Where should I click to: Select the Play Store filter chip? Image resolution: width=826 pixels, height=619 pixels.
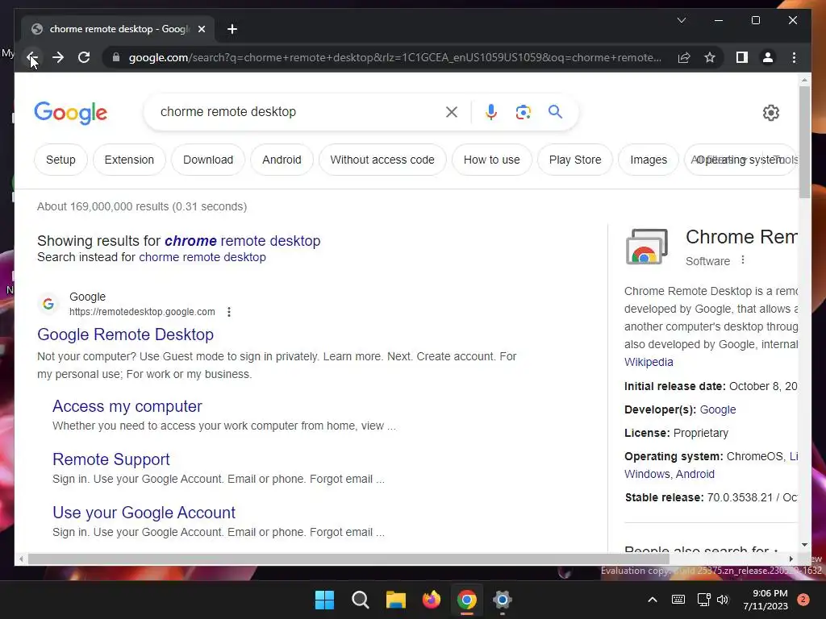pyautogui.click(x=574, y=160)
